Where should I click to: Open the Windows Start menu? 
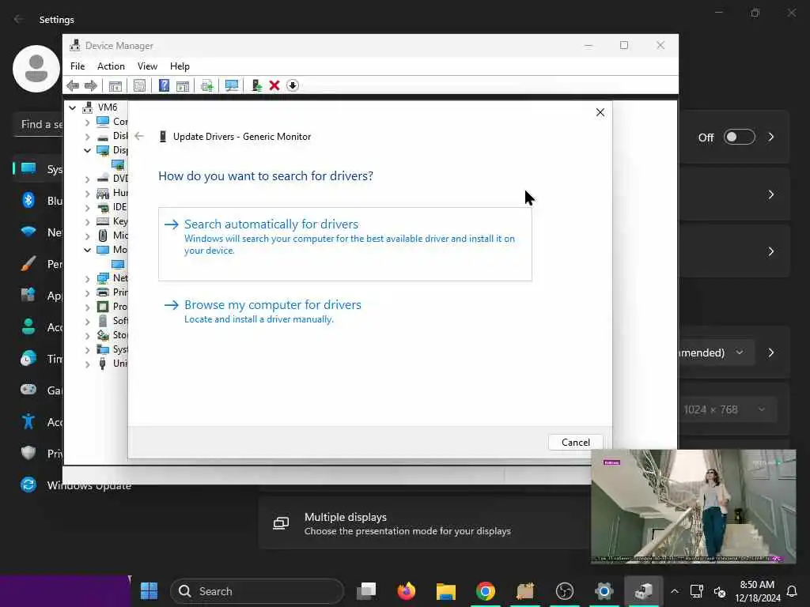[x=150, y=591]
